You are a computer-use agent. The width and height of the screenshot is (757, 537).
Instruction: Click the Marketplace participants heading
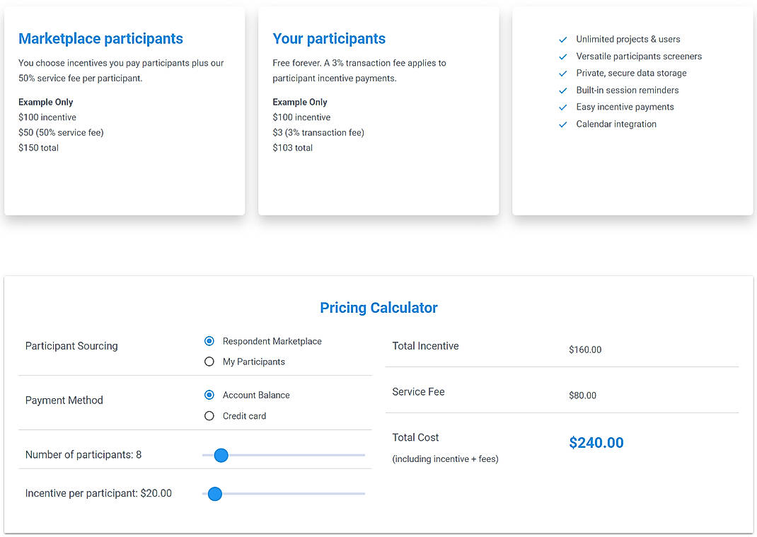[100, 38]
